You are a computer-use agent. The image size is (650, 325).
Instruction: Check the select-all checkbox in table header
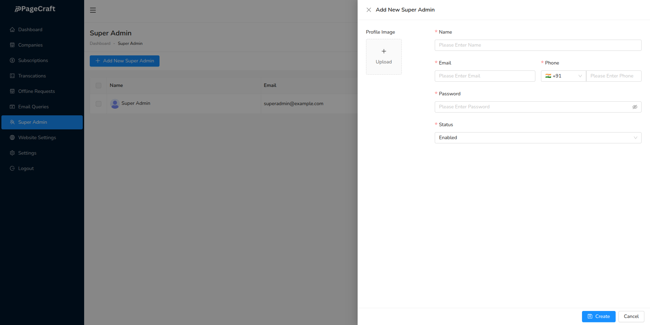99,86
